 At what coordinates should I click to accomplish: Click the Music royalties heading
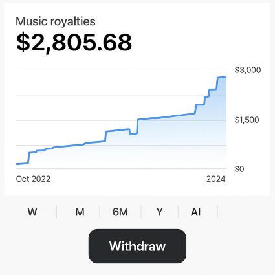click(56, 21)
